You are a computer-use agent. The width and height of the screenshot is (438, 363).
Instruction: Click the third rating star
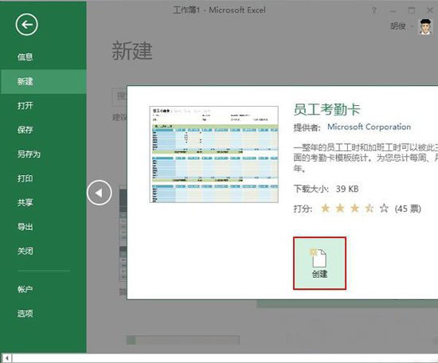(x=354, y=209)
